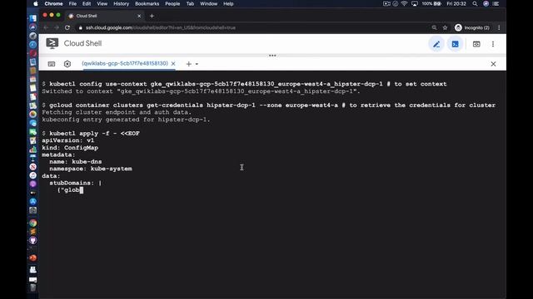
Task: Select the qwiklabs-gcp-5cb17f7e48158130 terminal tab
Action: point(125,63)
